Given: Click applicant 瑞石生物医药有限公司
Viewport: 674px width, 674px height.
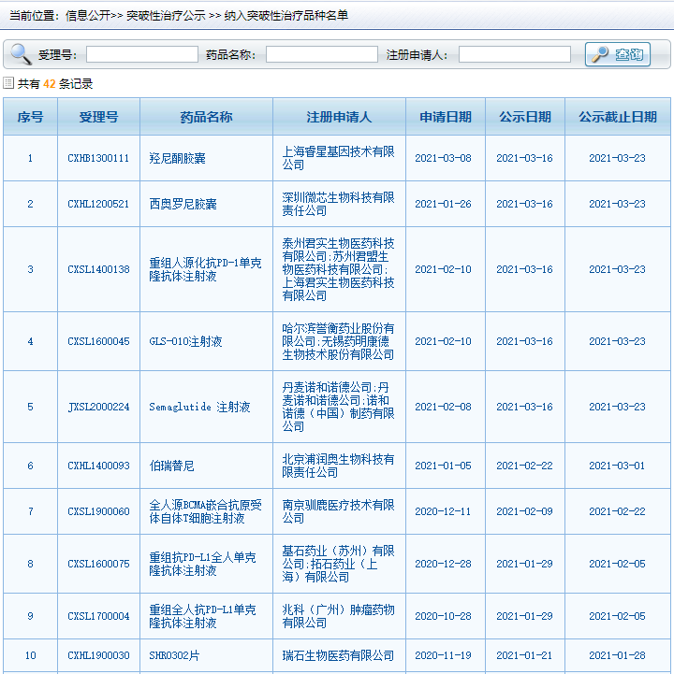Looking at the screenshot, I should coord(338,655).
